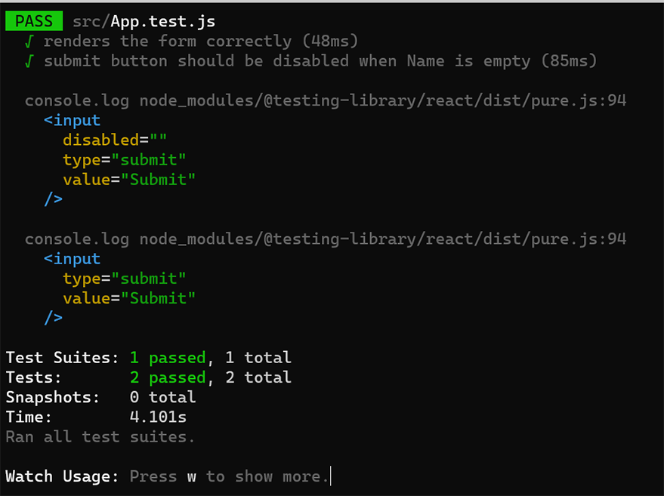Click the first console.log pure.js:94 line
The height and width of the screenshot is (496, 664).
click(326, 100)
